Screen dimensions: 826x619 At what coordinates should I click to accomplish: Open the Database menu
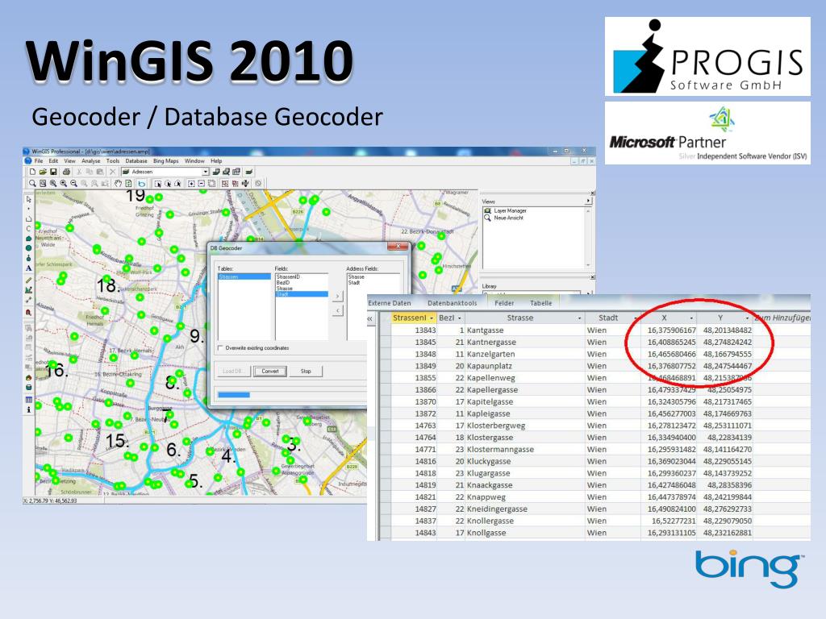136,161
